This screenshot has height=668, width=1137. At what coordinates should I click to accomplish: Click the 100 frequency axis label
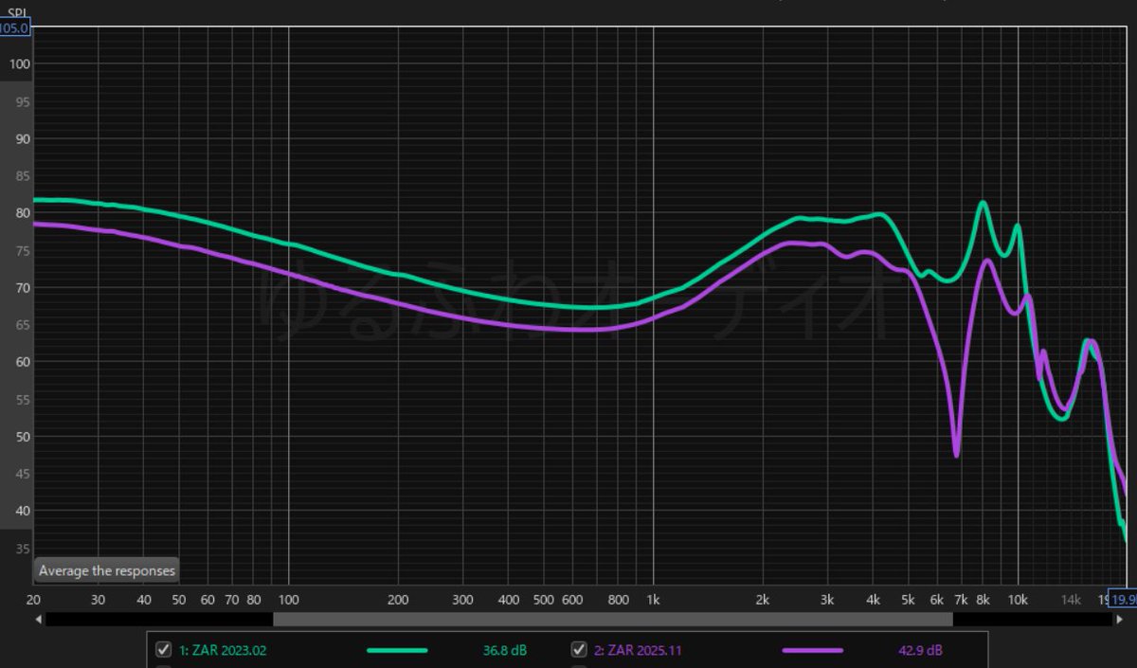tap(288, 600)
